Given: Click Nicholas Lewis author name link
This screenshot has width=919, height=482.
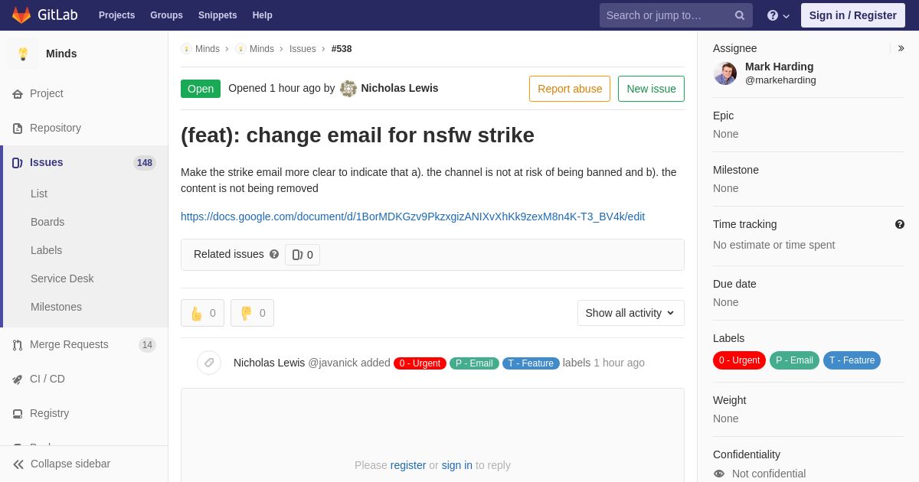Looking at the screenshot, I should click(x=400, y=88).
